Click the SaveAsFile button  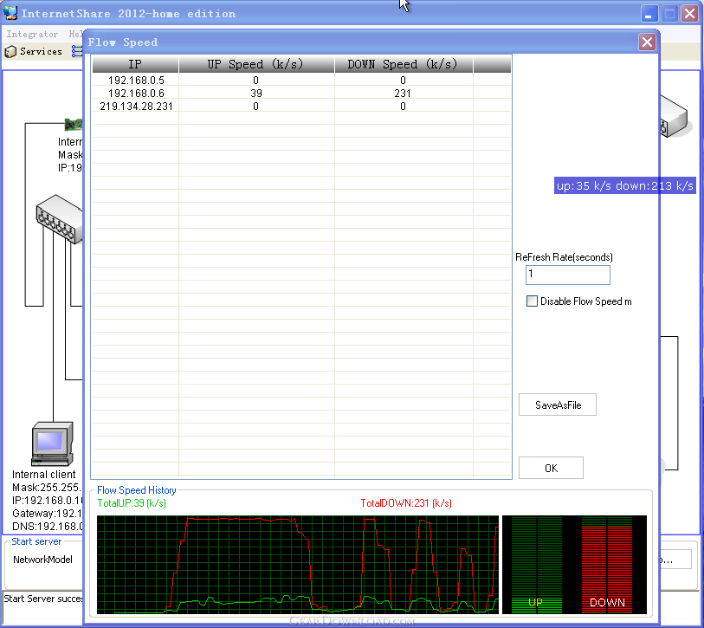point(558,405)
